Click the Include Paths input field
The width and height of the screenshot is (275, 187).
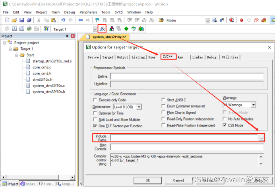(184, 138)
